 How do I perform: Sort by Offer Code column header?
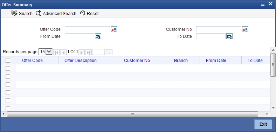[x=32, y=60]
